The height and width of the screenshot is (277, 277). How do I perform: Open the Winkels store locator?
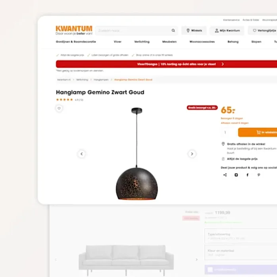194,31
